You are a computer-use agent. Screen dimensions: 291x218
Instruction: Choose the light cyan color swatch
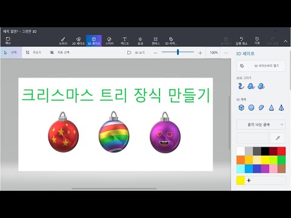[x=241, y=168]
